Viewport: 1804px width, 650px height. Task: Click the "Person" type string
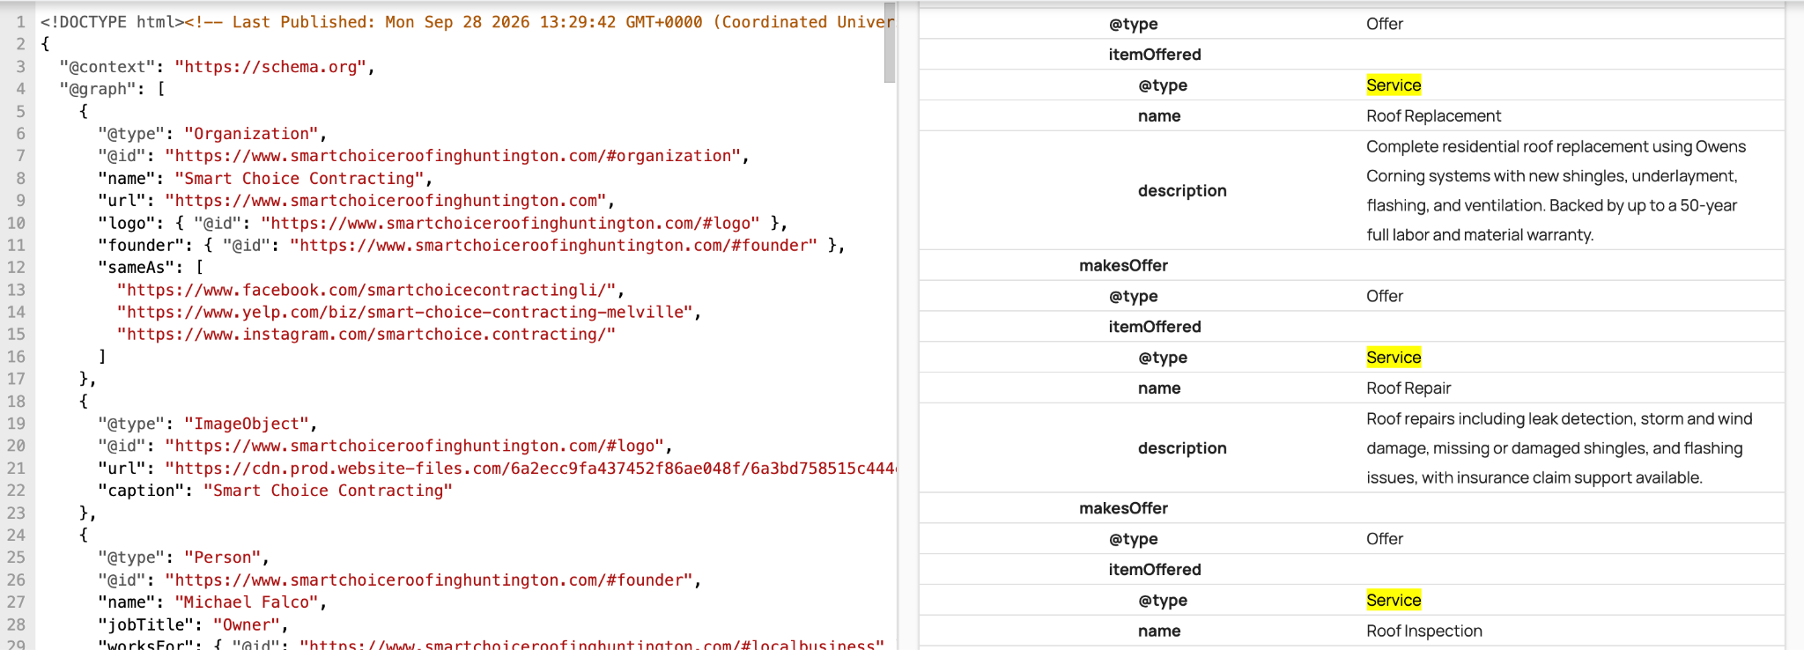pos(223,558)
